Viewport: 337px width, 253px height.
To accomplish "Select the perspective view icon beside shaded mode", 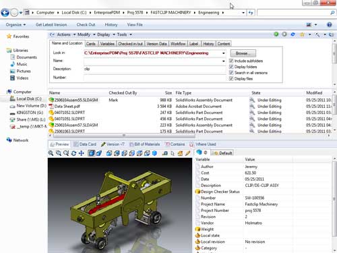I will (99, 153).
